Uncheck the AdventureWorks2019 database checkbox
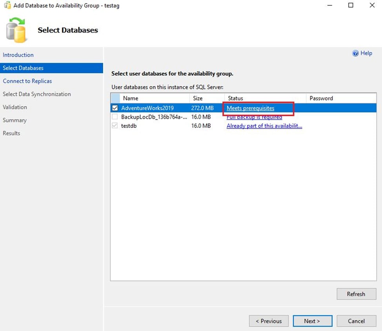Viewport: 382px width, 331px height. (115, 108)
